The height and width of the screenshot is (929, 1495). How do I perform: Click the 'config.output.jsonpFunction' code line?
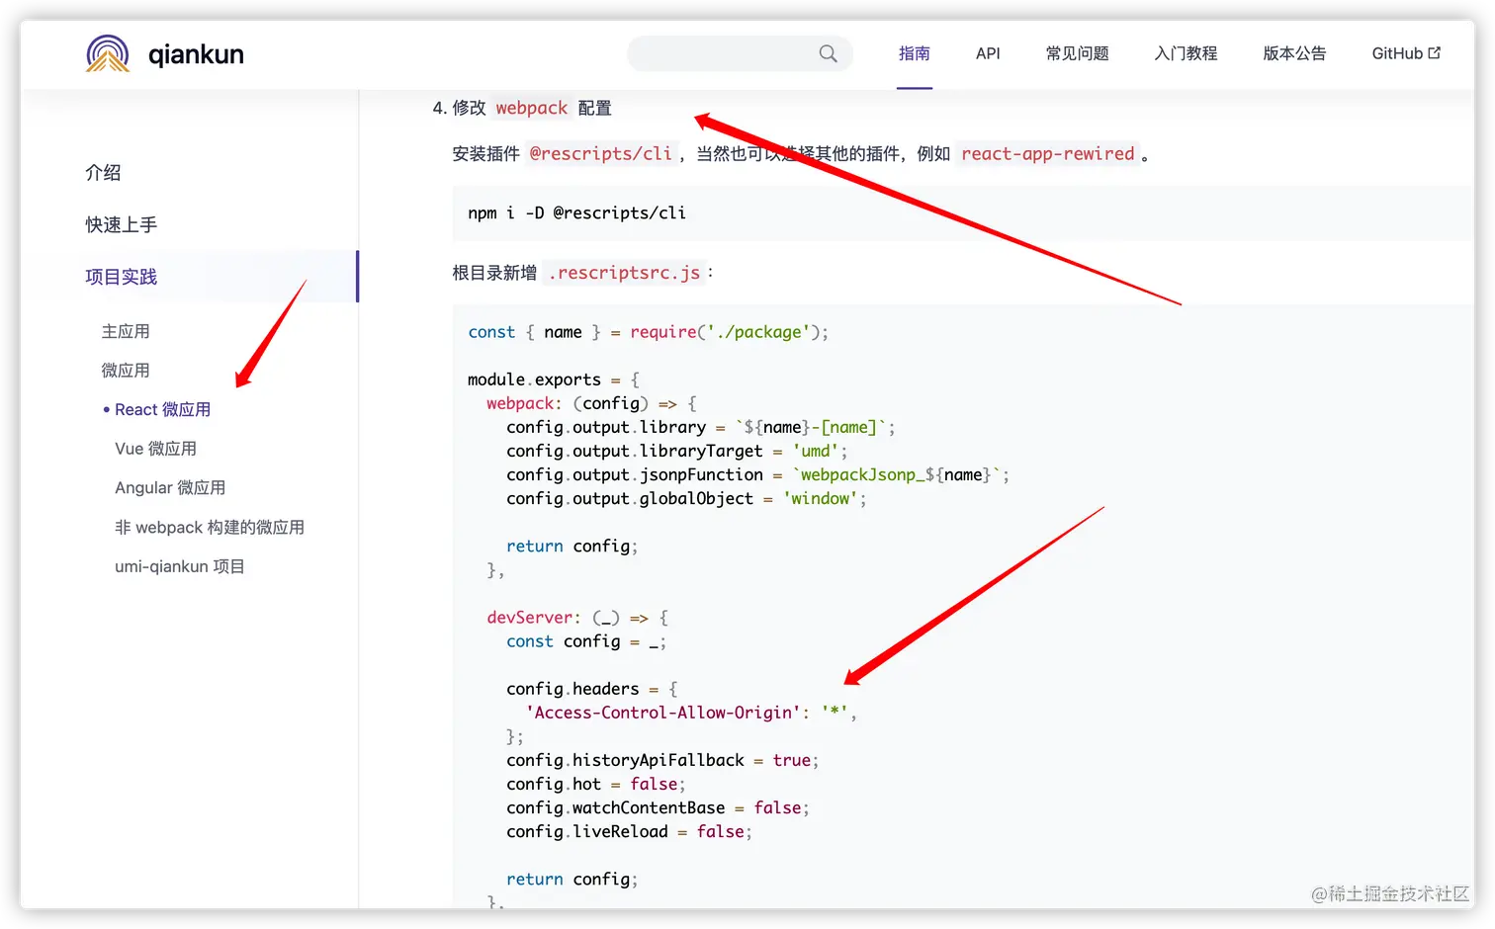tap(757, 474)
